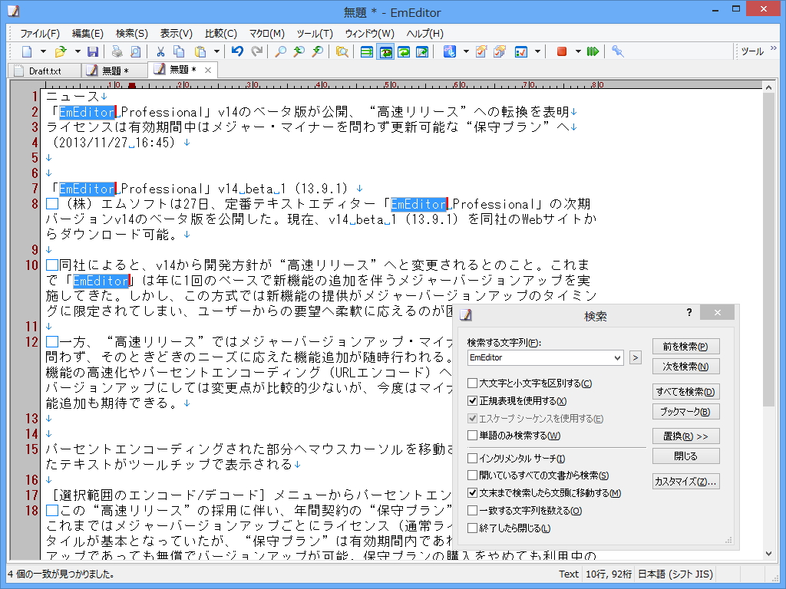
Task: Print the document with the printer icon
Action: coord(117,51)
